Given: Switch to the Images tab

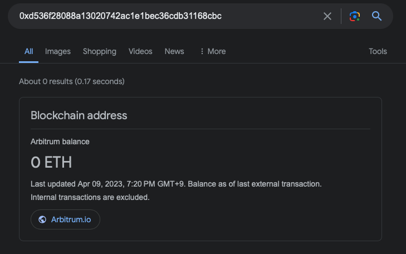Looking at the screenshot, I should [58, 51].
